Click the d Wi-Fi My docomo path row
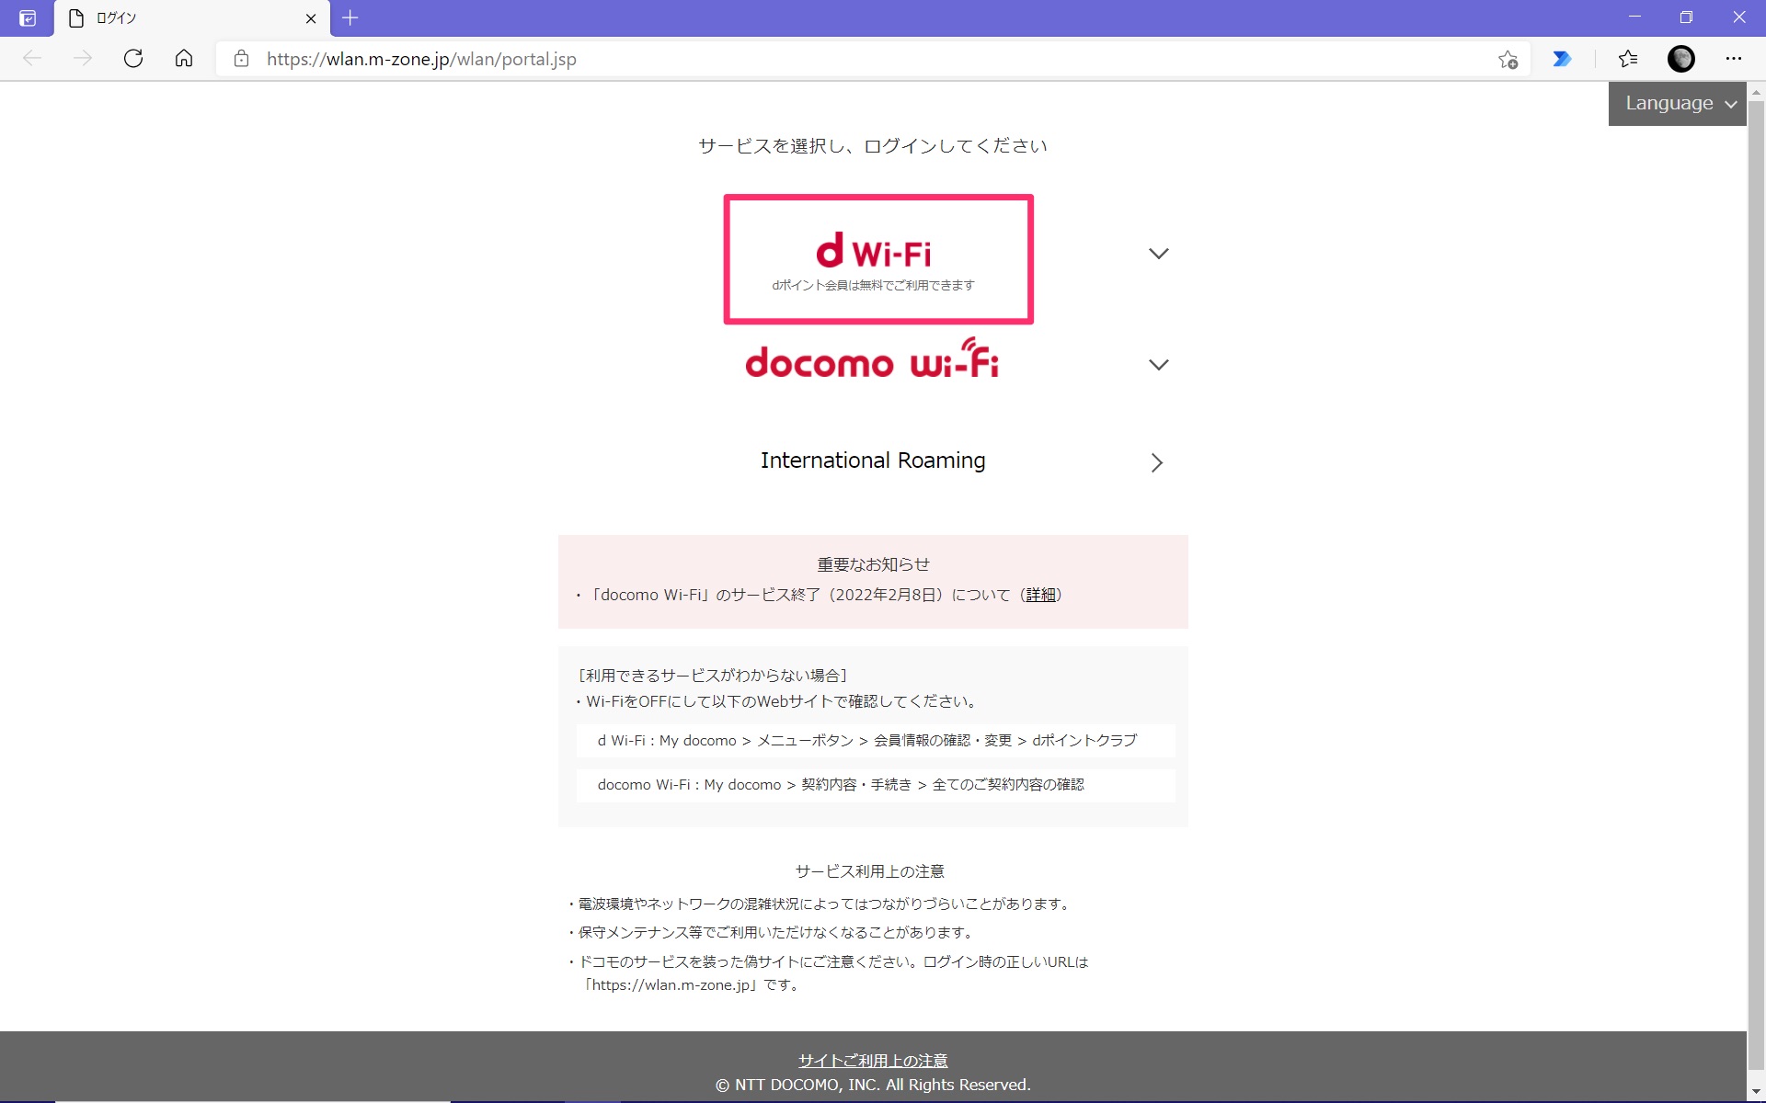The width and height of the screenshot is (1766, 1103). tap(876, 741)
